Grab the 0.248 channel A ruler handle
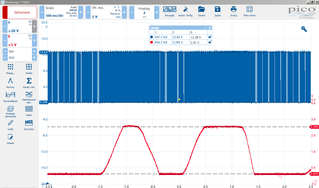The image size is (319, 188). 43,102
